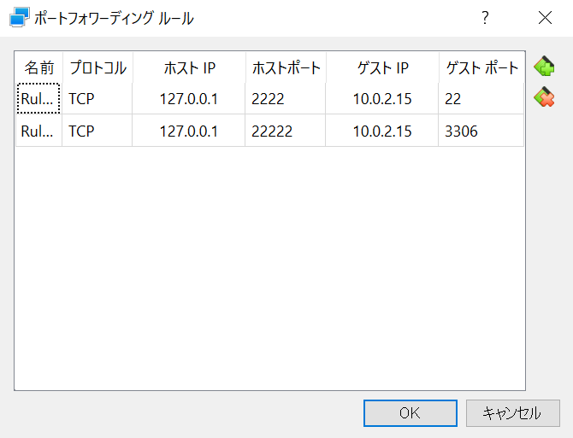This screenshot has width=573, height=438.
Task: Open TCP protocol dropdown in second rule
Action: pos(97,131)
